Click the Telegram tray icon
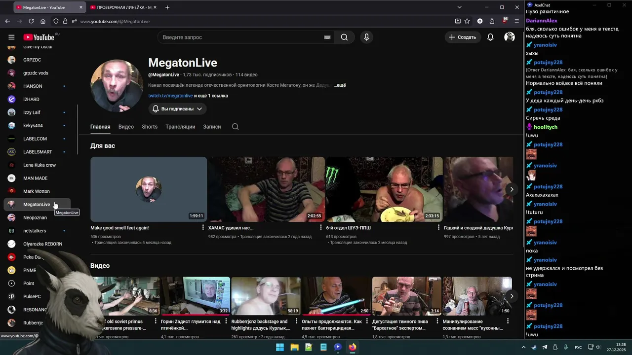The image size is (632, 355). coord(545,347)
